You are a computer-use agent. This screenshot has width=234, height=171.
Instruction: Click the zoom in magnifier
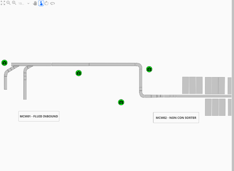(x=14, y=3)
